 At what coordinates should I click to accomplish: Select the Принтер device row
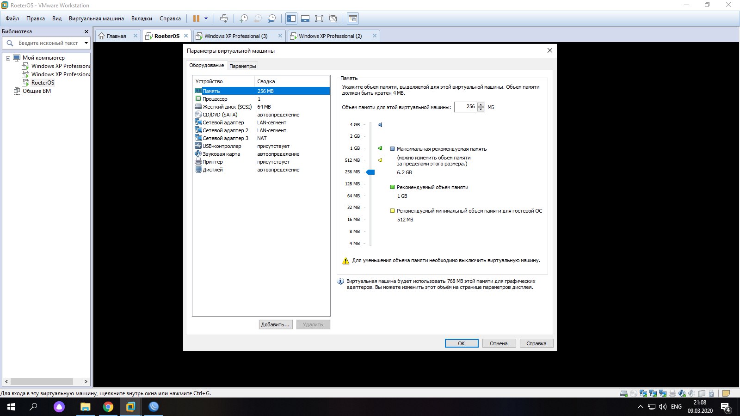point(261,162)
